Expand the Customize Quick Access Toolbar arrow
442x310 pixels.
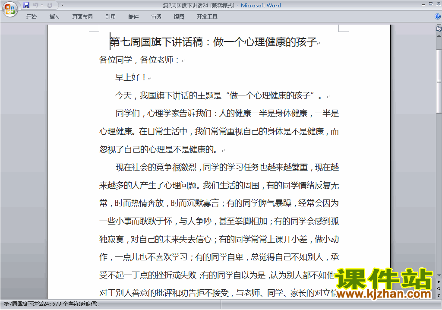[62, 5]
